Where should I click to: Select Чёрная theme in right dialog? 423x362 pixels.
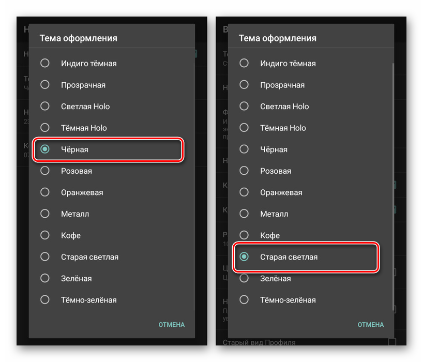pyautogui.click(x=245, y=149)
